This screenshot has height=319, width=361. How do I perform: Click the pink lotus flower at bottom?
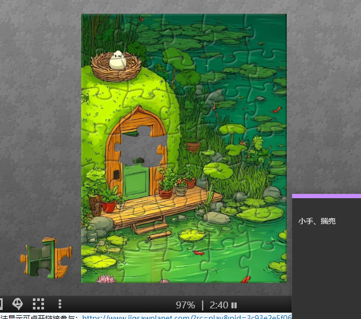[106, 279]
